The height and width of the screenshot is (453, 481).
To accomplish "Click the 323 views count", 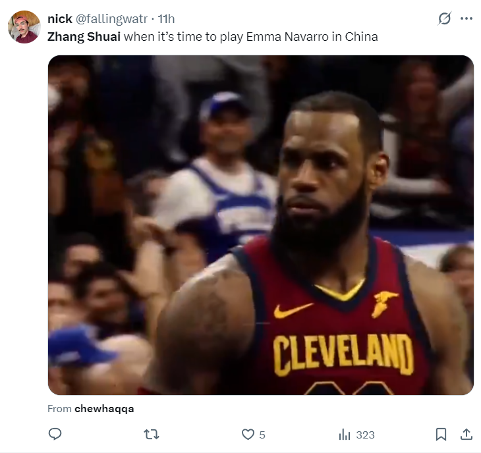I will [365, 435].
